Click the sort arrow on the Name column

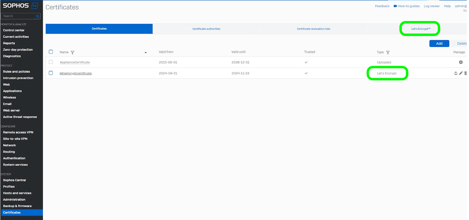pyautogui.click(x=146, y=52)
